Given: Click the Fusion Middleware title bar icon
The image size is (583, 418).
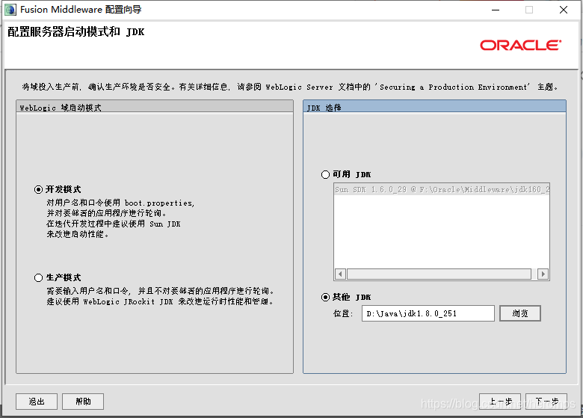Looking at the screenshot, I should click(10, 10).
